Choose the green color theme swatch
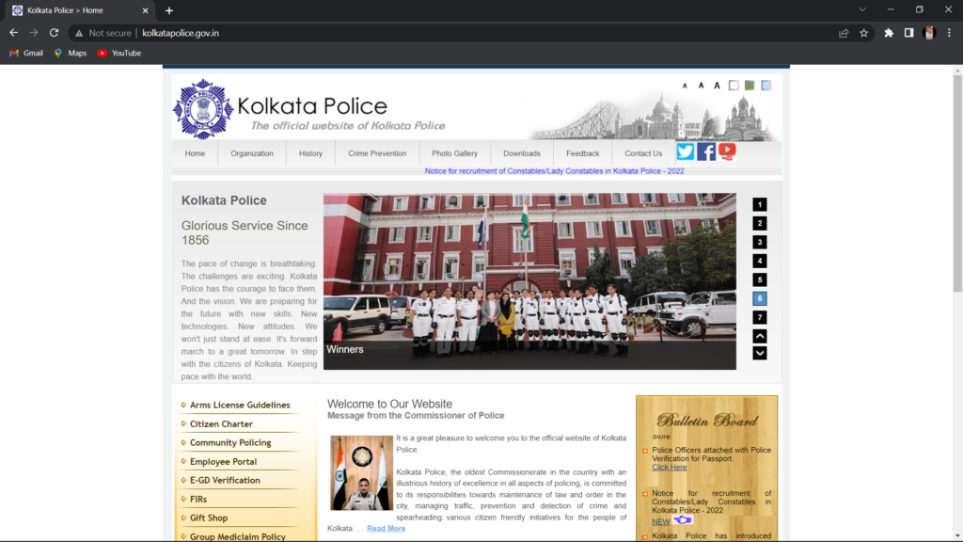 [x=750, y=86]
